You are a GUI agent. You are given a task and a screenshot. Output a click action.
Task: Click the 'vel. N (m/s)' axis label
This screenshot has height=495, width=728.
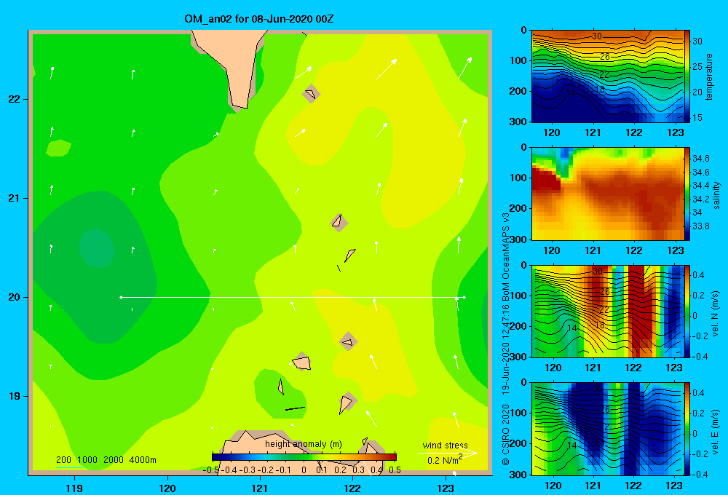tap(716, 314)
